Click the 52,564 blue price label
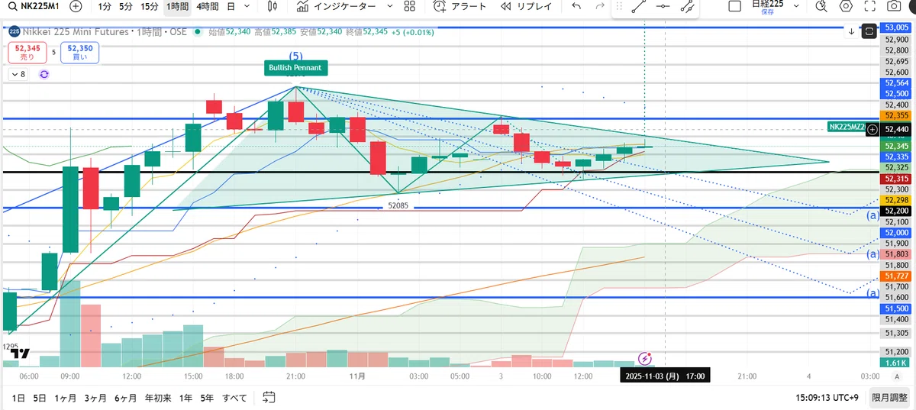916x410 pixels. click(x=895, y=82)
